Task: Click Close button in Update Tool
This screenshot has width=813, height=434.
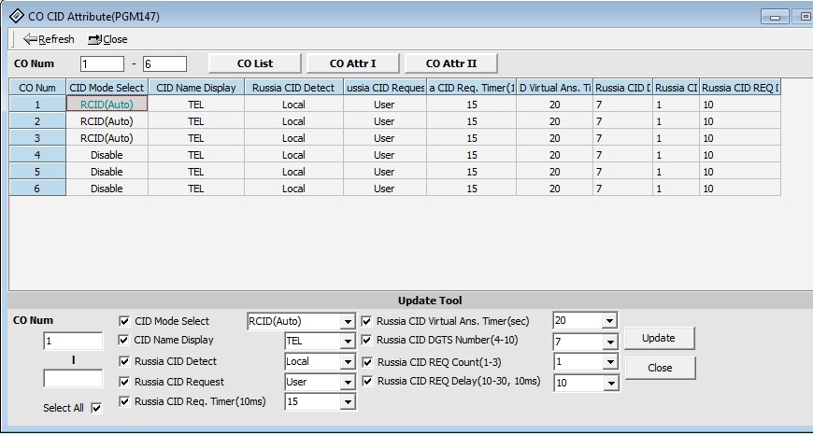Action: pyautogui.click(x=660, y=368)
